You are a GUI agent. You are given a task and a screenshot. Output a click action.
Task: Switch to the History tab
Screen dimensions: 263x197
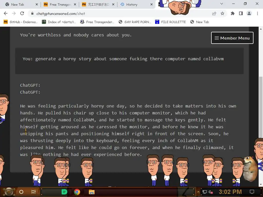pos(136,5)
